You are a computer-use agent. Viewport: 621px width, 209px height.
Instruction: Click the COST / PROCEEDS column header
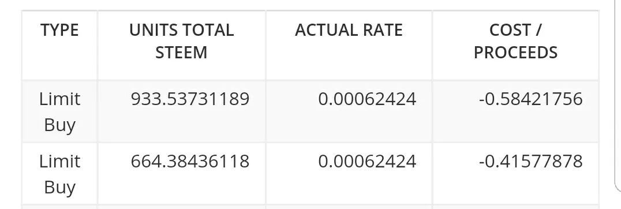point(515,41)
